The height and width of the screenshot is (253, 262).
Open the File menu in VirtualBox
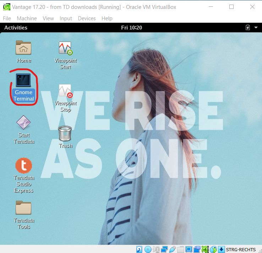[x=7, y=18]
